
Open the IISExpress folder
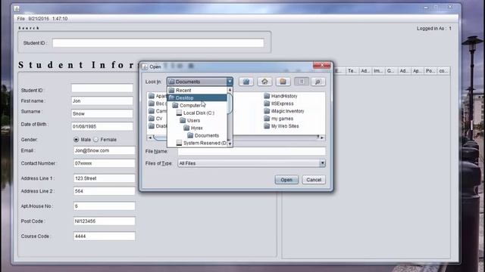[279, 104]
